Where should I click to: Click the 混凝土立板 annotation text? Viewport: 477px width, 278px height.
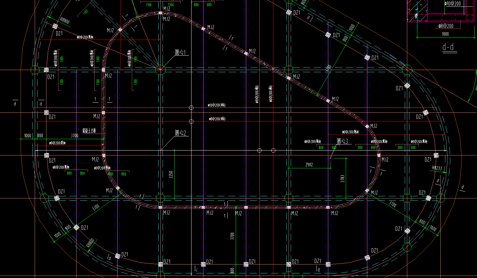pos(89,131)
